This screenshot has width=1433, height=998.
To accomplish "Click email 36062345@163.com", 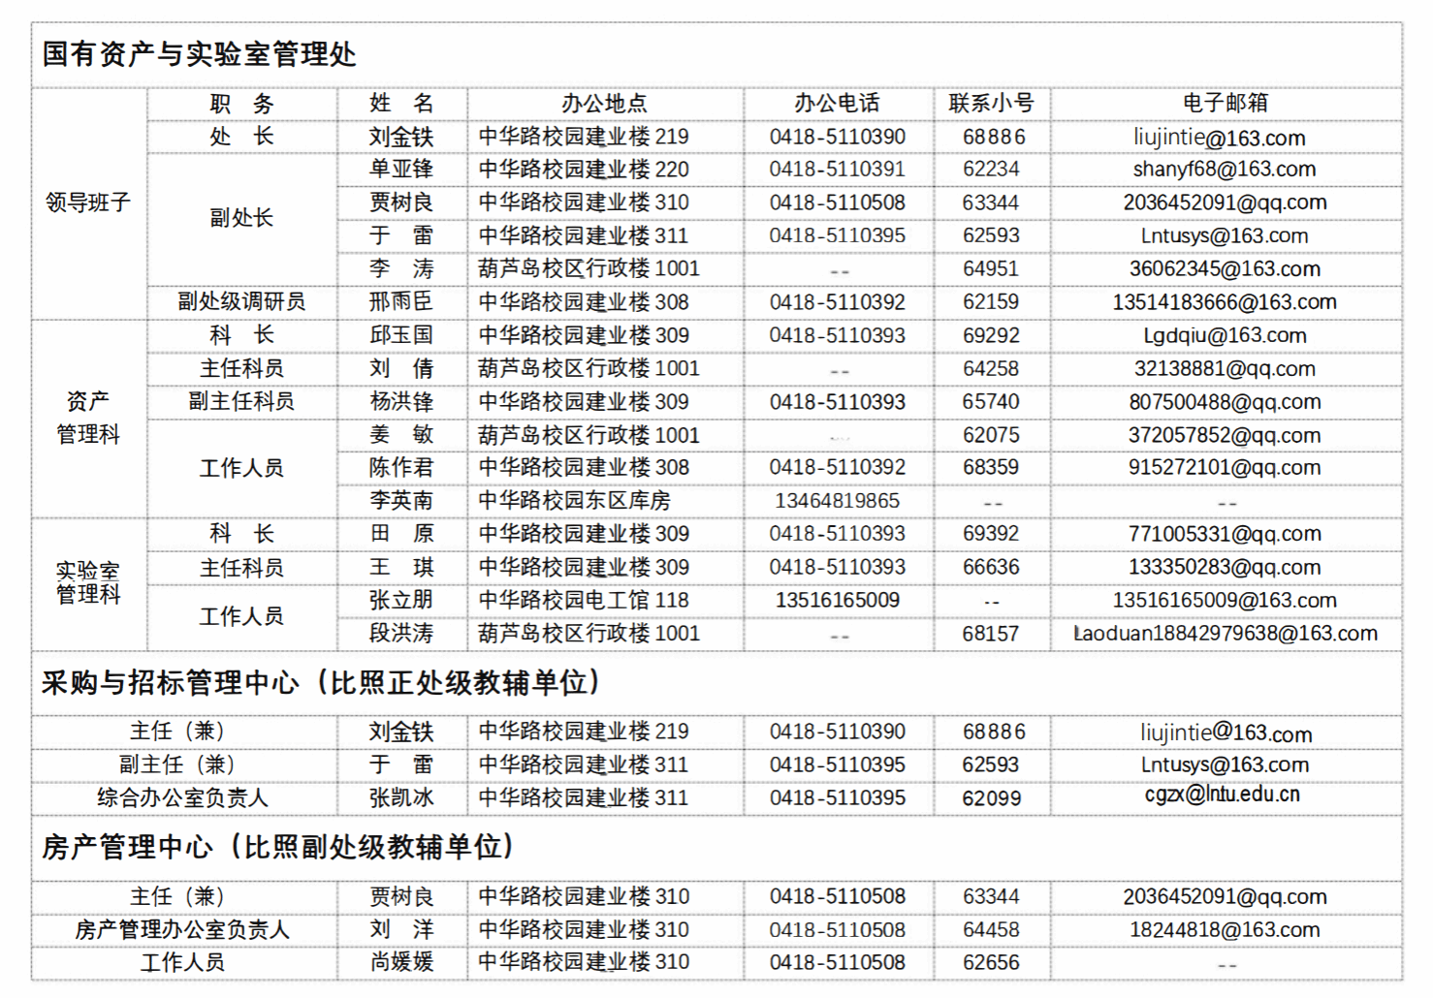I will click(1224, 269).
